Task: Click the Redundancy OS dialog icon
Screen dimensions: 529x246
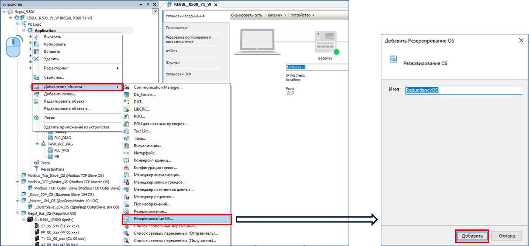Action: [393, 59]
